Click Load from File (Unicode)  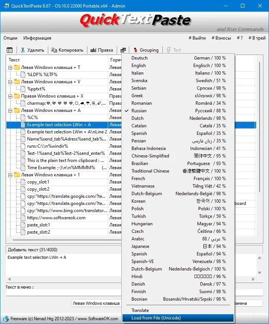178,318
